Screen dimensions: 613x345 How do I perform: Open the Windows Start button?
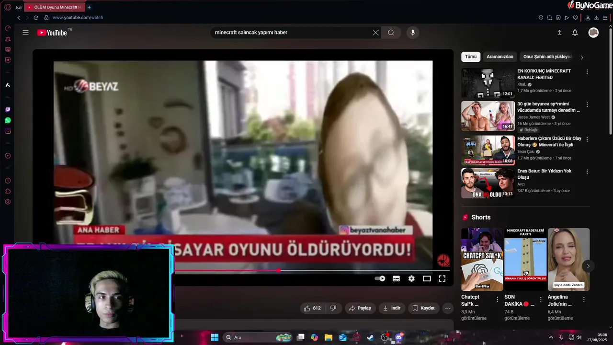(x=215, y=337)
